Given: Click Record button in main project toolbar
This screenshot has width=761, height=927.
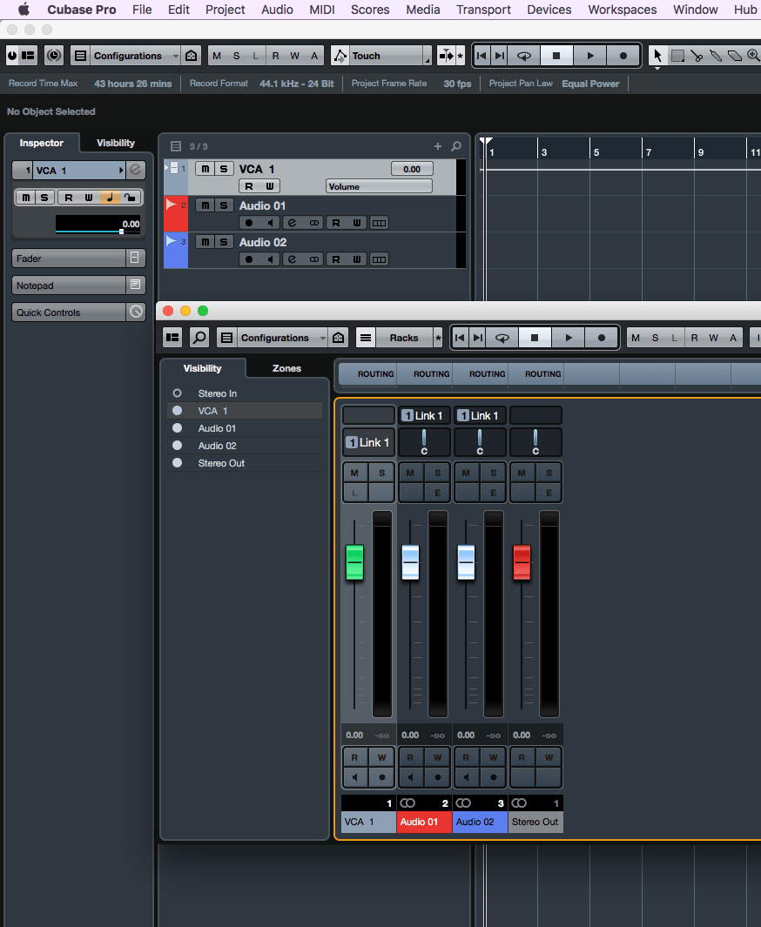Looking at the screenshot, I should point(623,56).
